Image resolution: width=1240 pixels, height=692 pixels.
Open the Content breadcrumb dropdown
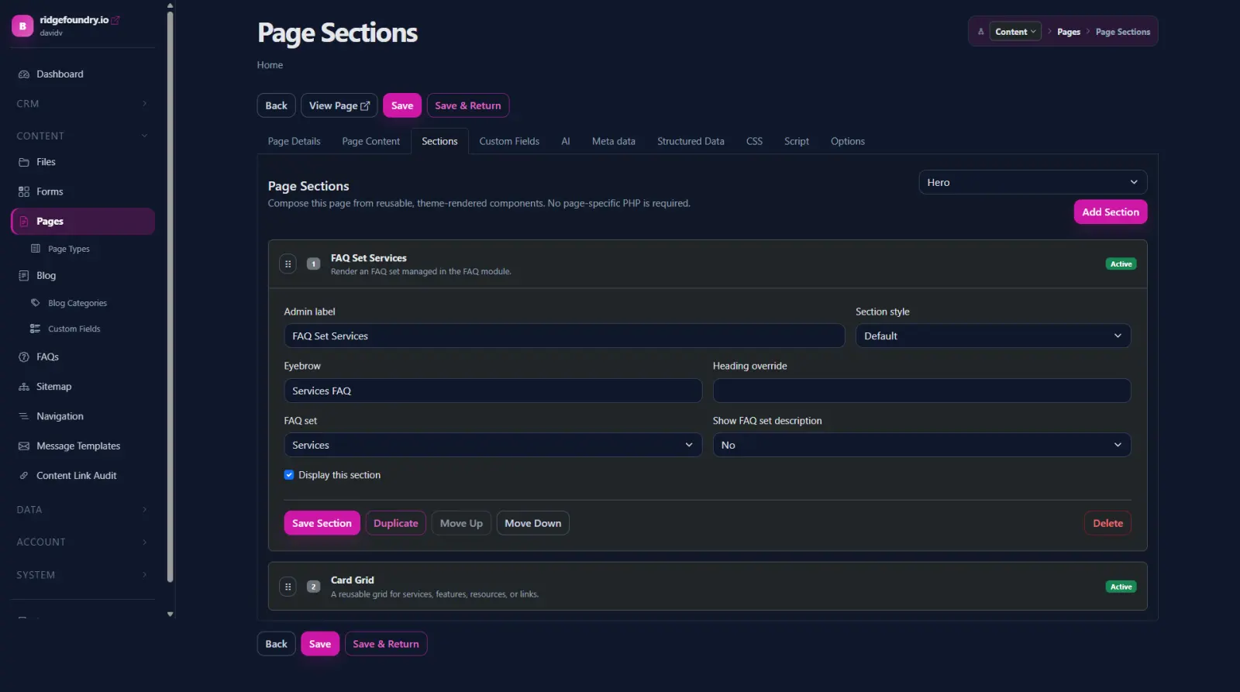click(x=1015, y=32)
